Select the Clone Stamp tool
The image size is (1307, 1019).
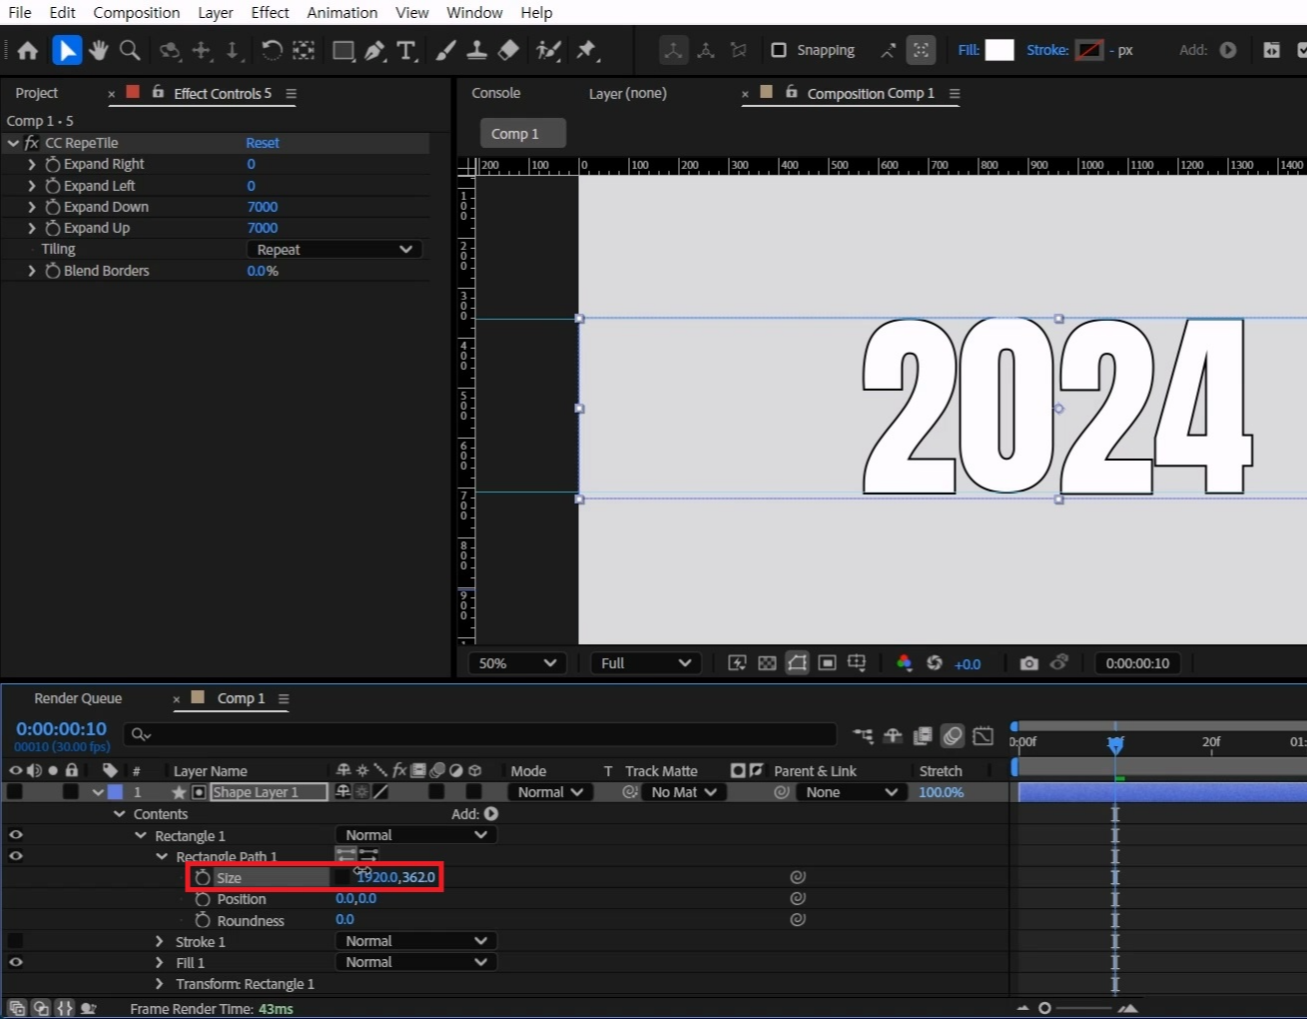click(477, 50)
